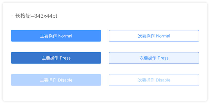The image size is (210, 105).
Task: Hit the disabled secondary action button
Action: tap(154, 80)
